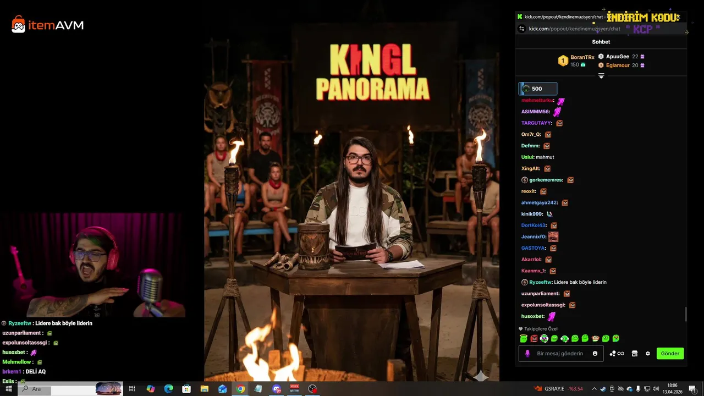Open chat settings gear icon
Image resolution: width=704 pixels, height=396 pixels.
pyautogui.click(x=648, y=354)
